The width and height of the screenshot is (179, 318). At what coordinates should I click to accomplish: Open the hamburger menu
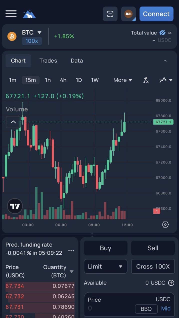click(x=11, y=14)
